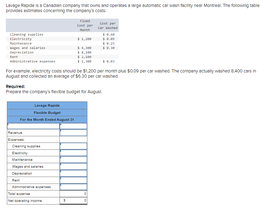
Task: Click the Cleaning supplies amount input field
Action: point(73,146)
